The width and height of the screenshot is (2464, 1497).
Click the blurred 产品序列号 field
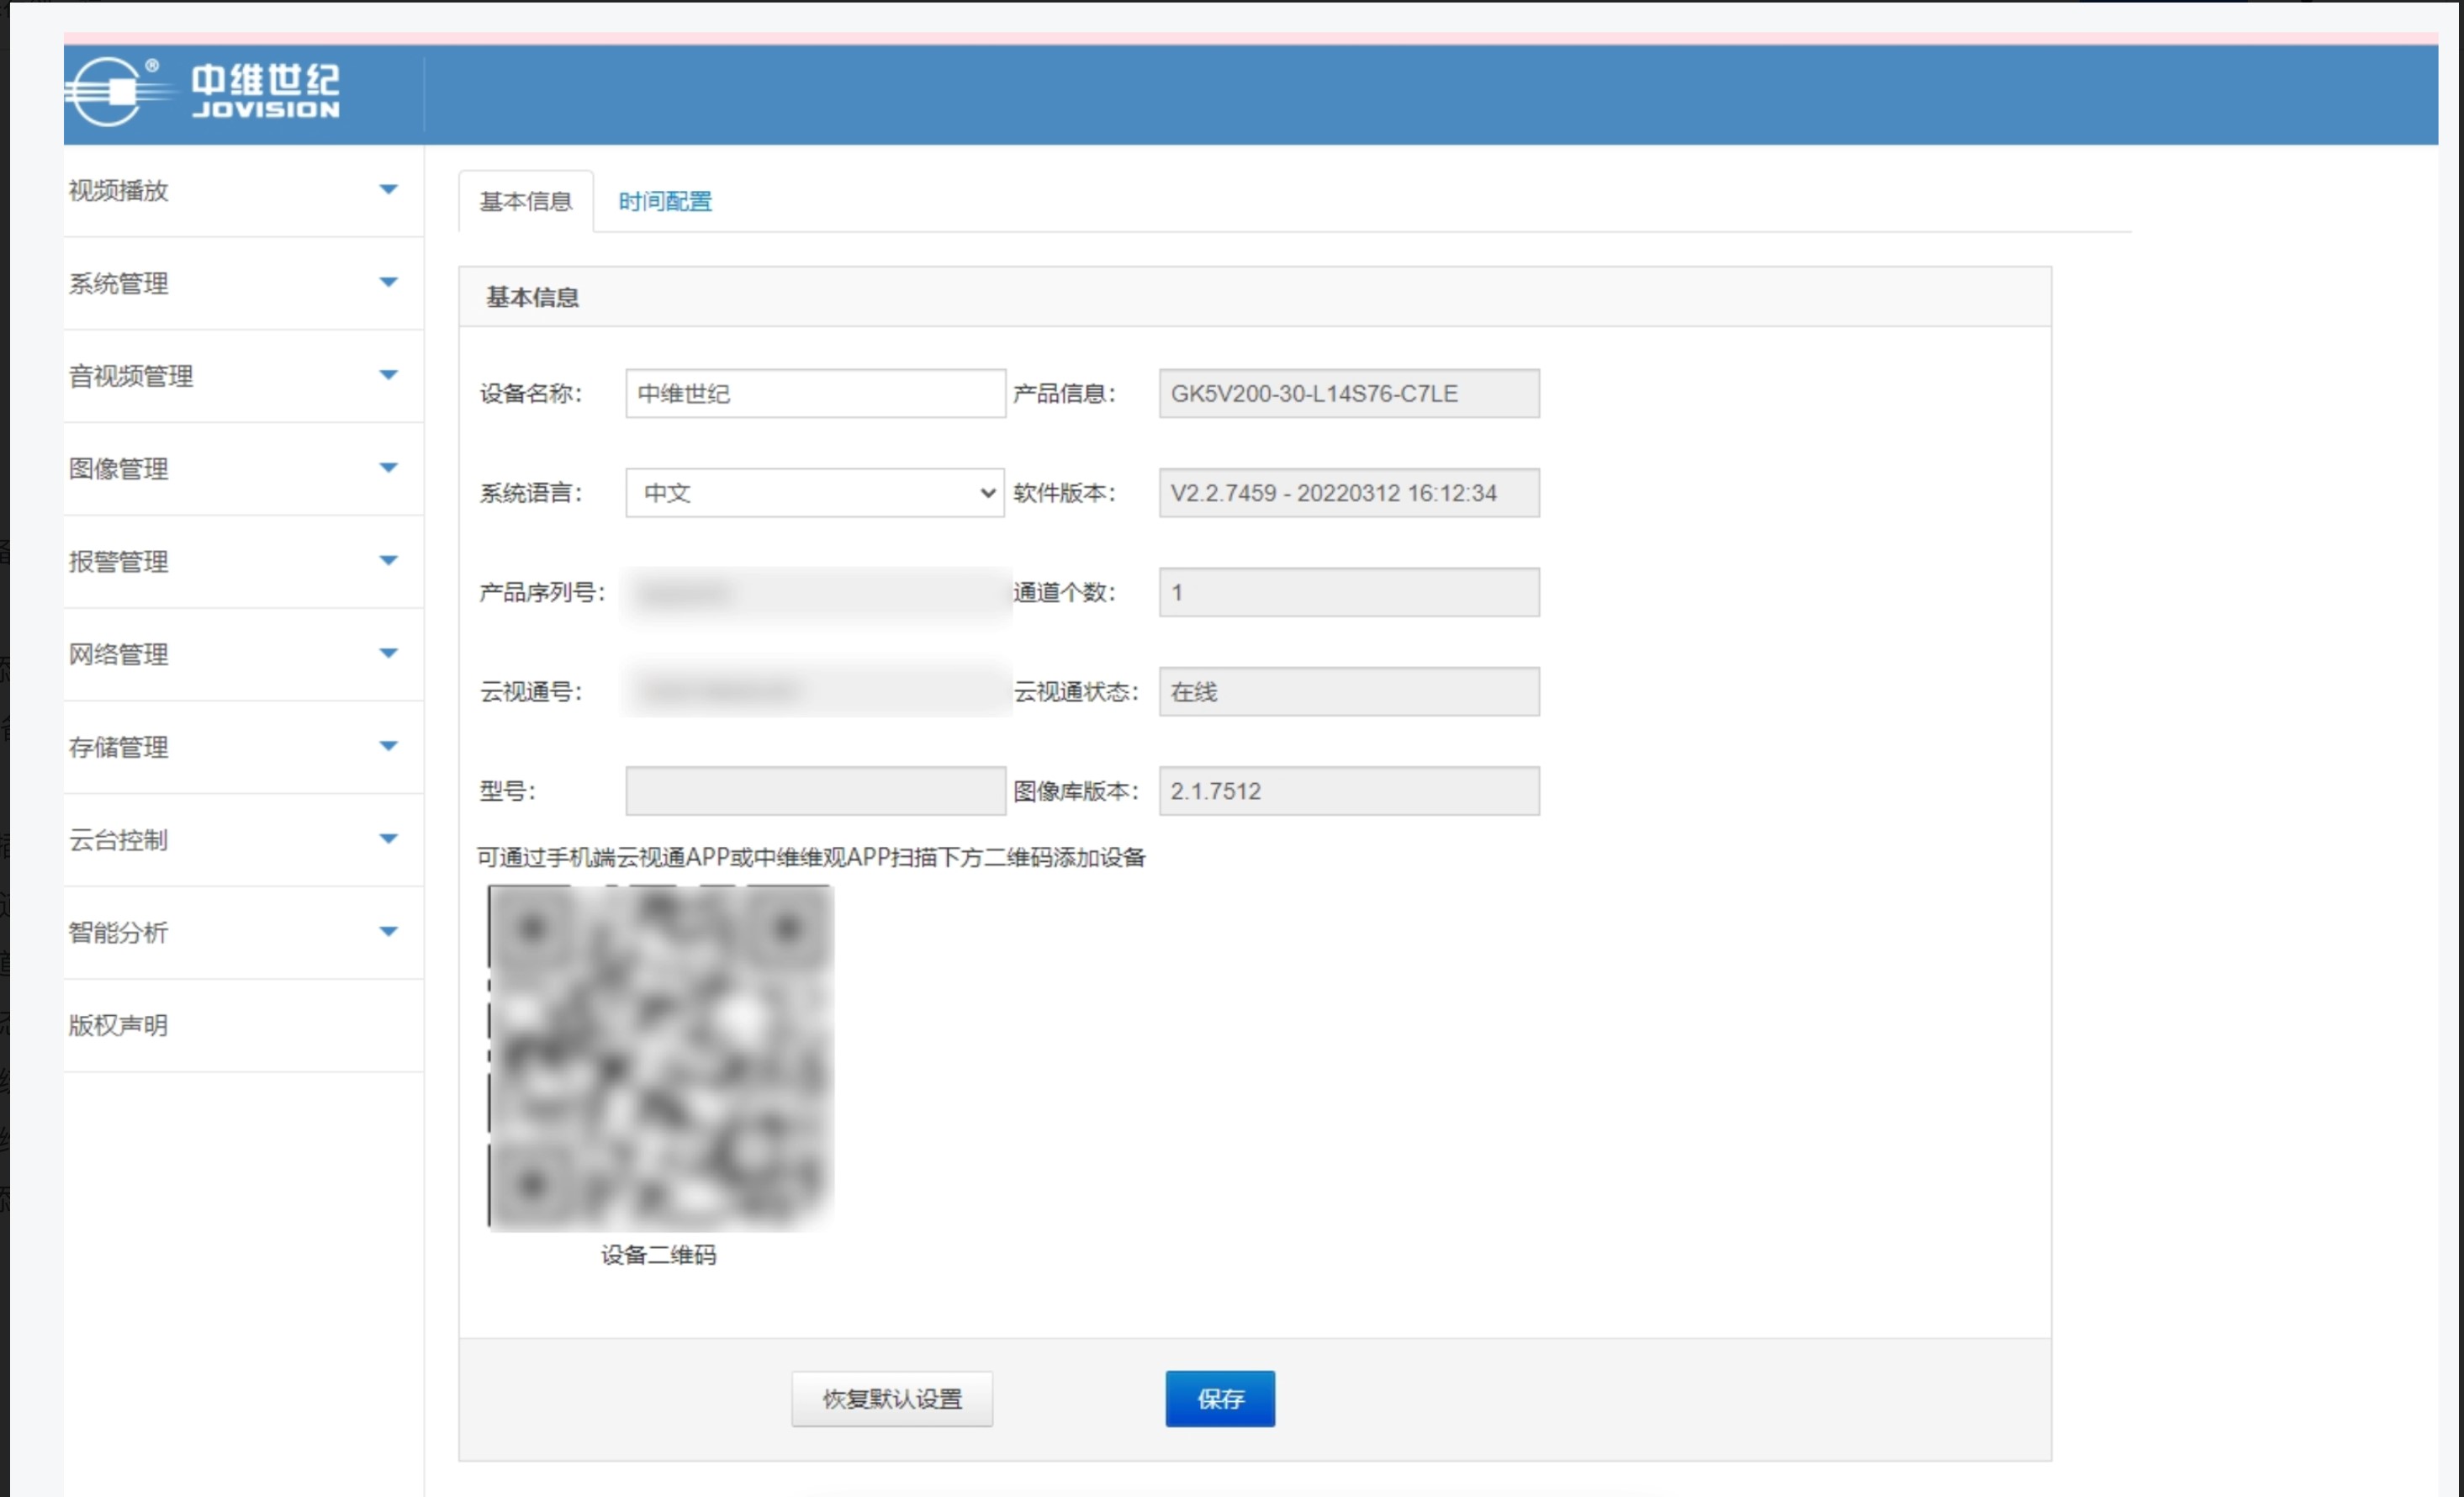click(x=815, y=593)
